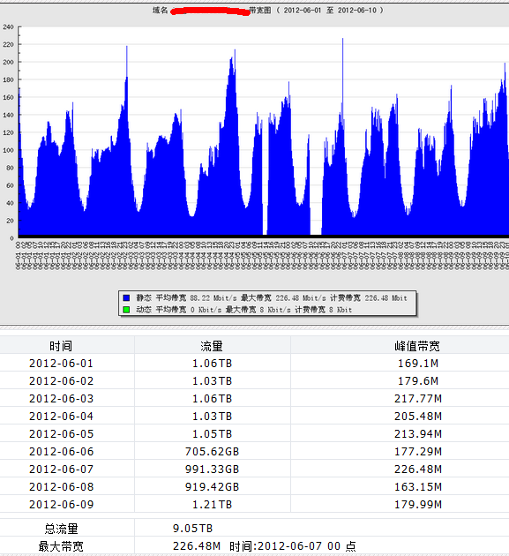509x556 pixels.
Task: Click the 总流量 total traffic label
Action: [61, 529]
